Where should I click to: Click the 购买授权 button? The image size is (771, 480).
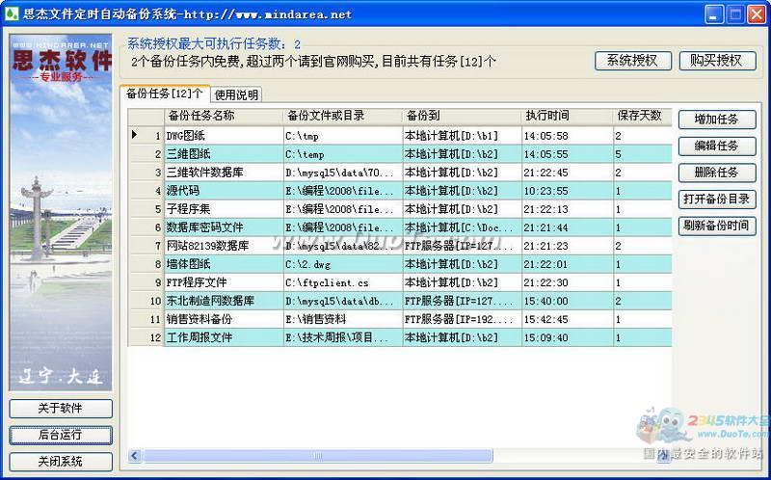pyautogui.click(x=716, y=60)
